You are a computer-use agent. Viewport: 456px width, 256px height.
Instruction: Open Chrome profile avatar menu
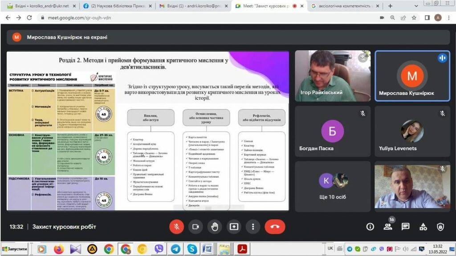[438, 18]
